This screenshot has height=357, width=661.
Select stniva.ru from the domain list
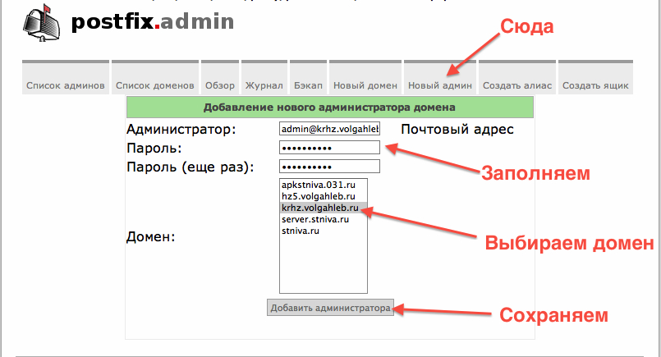click(x=301, y=231)
